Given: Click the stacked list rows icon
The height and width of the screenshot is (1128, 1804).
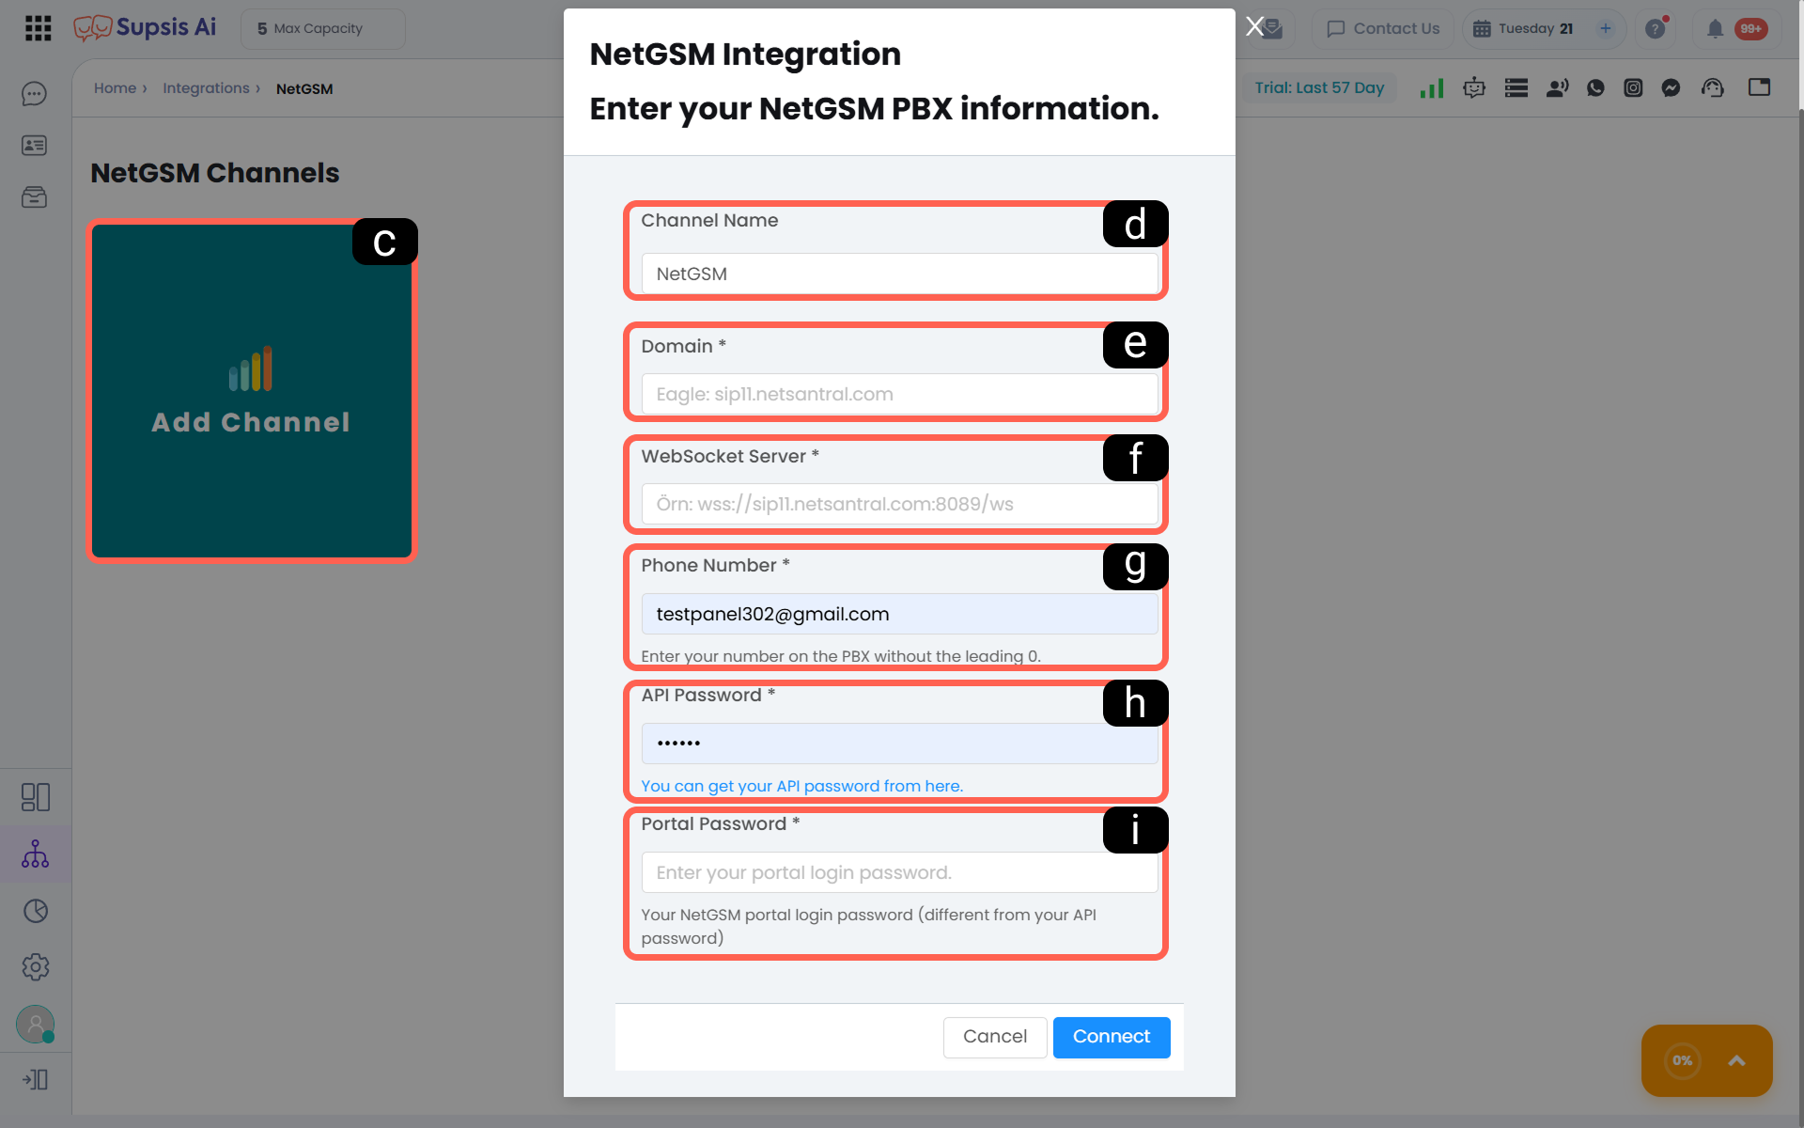Looking at the screenshot, I should coord(1516,88).
